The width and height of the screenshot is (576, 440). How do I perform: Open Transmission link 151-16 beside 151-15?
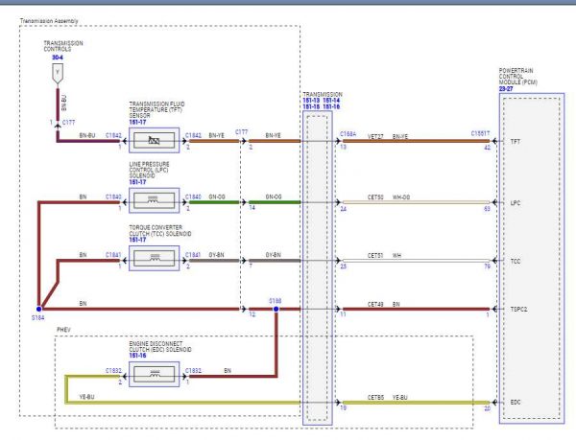331,107
